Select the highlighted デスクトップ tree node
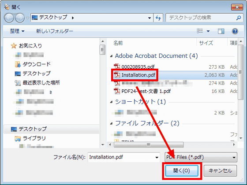 pos(52,129)
